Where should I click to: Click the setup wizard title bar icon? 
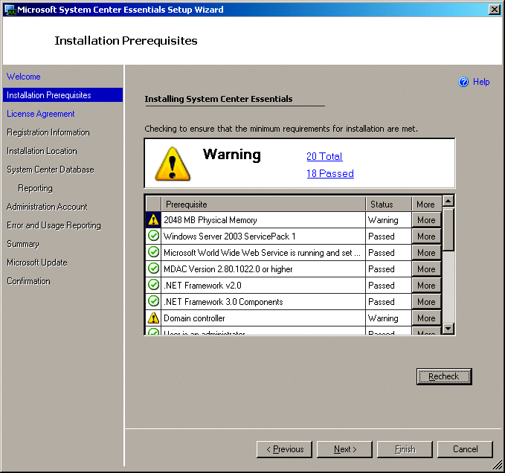10,10
